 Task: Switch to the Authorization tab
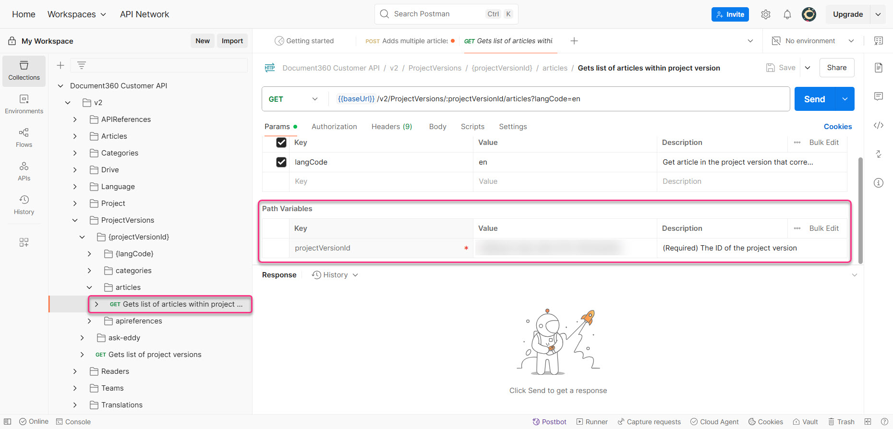[334, 127]
